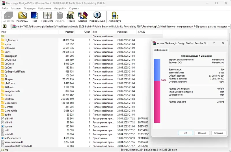Open the Команды menu

[x=16, y=8]
